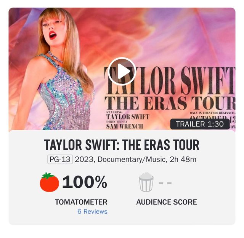Click the grey popcorn bucket icon
The width and height of the screenshot is (244, 238).
click(146, 182)
